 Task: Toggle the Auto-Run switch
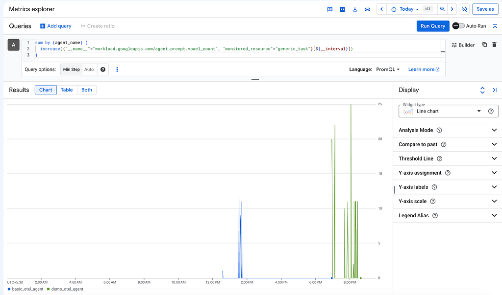tap(458, 26)
